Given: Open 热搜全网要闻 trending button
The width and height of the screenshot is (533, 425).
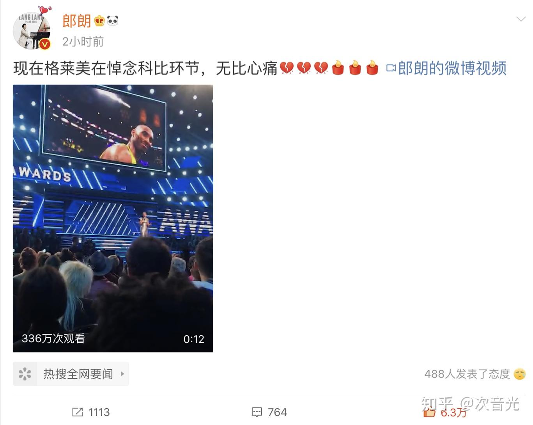Looking at the screenshot, I should tap(71, 374).
